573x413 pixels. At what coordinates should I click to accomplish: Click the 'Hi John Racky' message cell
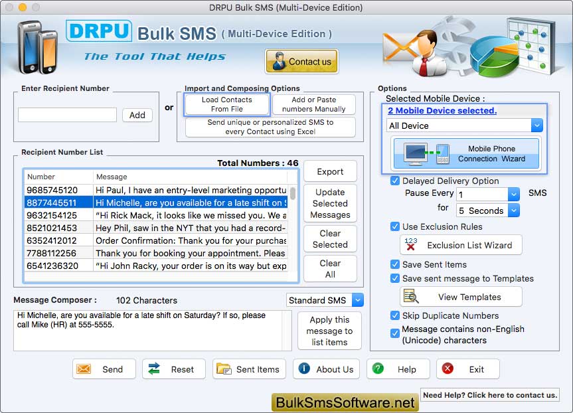click(191, 266)
